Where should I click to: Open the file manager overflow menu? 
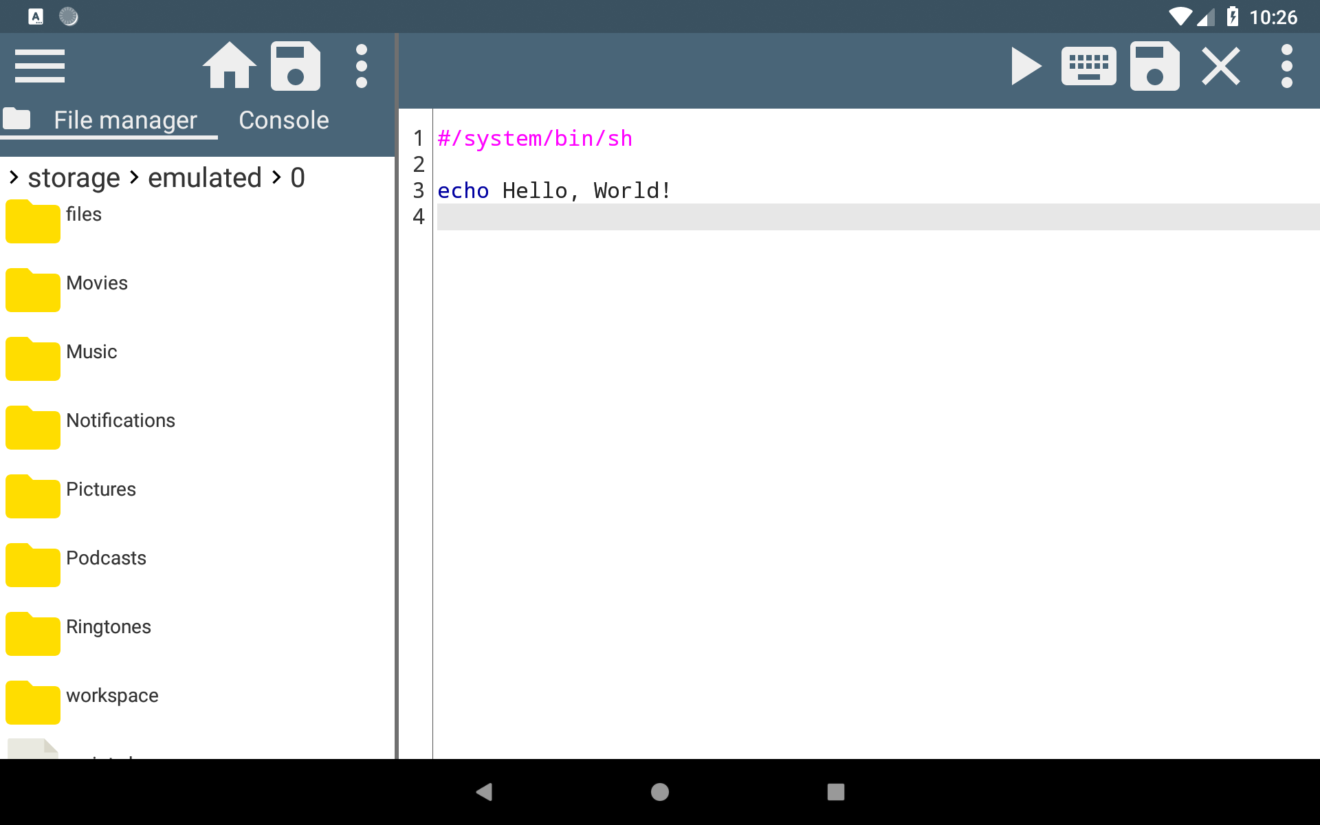(362, 66)
